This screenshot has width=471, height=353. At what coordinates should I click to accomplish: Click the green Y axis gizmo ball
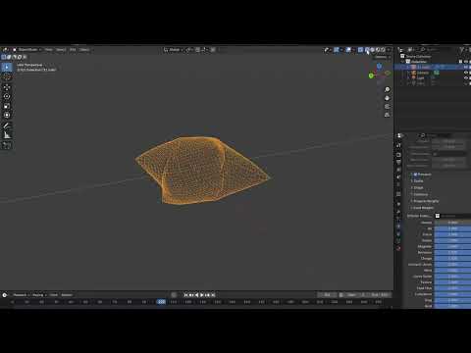click(371, 76)
